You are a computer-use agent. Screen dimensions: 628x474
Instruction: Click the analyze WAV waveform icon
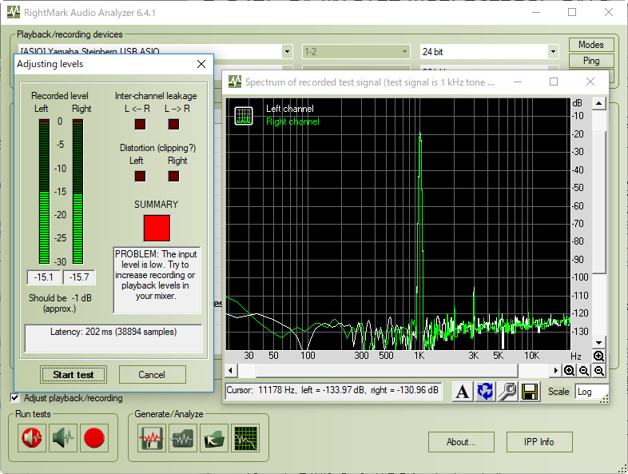[183, 438]
